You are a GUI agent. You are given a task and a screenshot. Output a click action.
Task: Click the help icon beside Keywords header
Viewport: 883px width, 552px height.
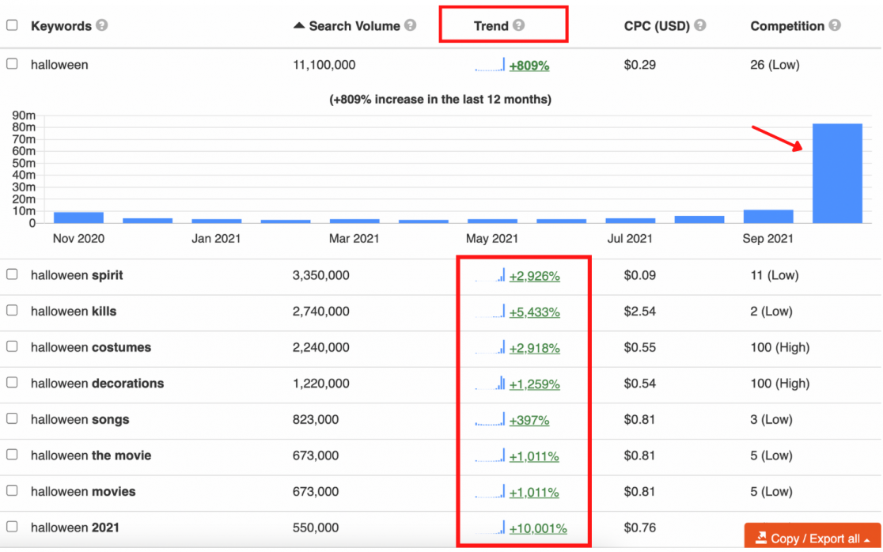[x=100, y=25]
